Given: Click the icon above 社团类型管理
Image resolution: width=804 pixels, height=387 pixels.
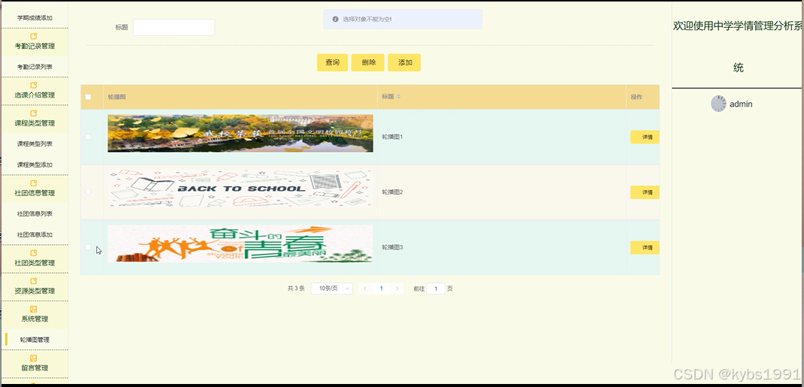Looking at the screenshot, I should [35, 253].
